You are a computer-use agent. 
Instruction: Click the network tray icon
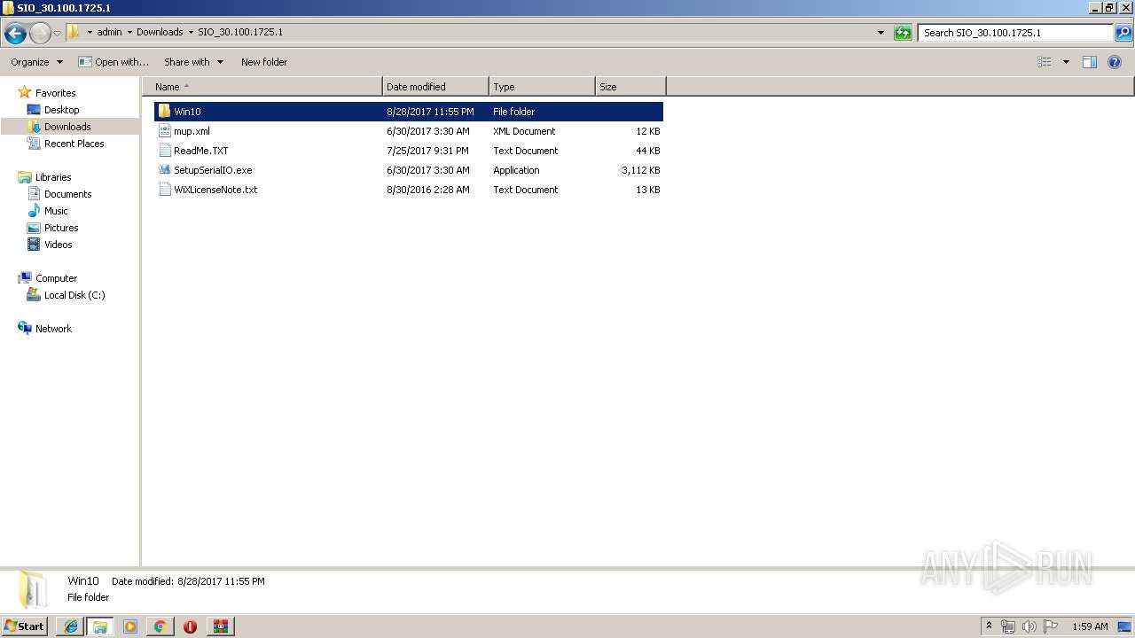click(1008, 626)
